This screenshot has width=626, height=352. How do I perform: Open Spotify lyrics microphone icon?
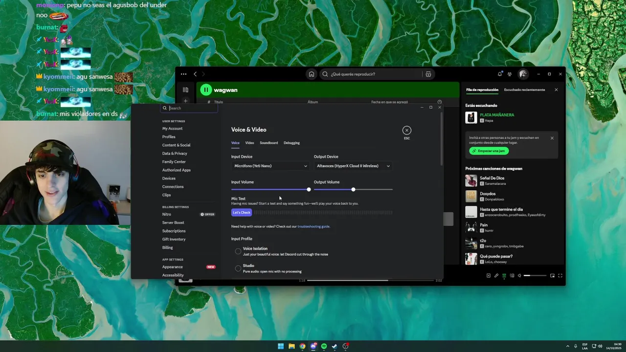496,276
